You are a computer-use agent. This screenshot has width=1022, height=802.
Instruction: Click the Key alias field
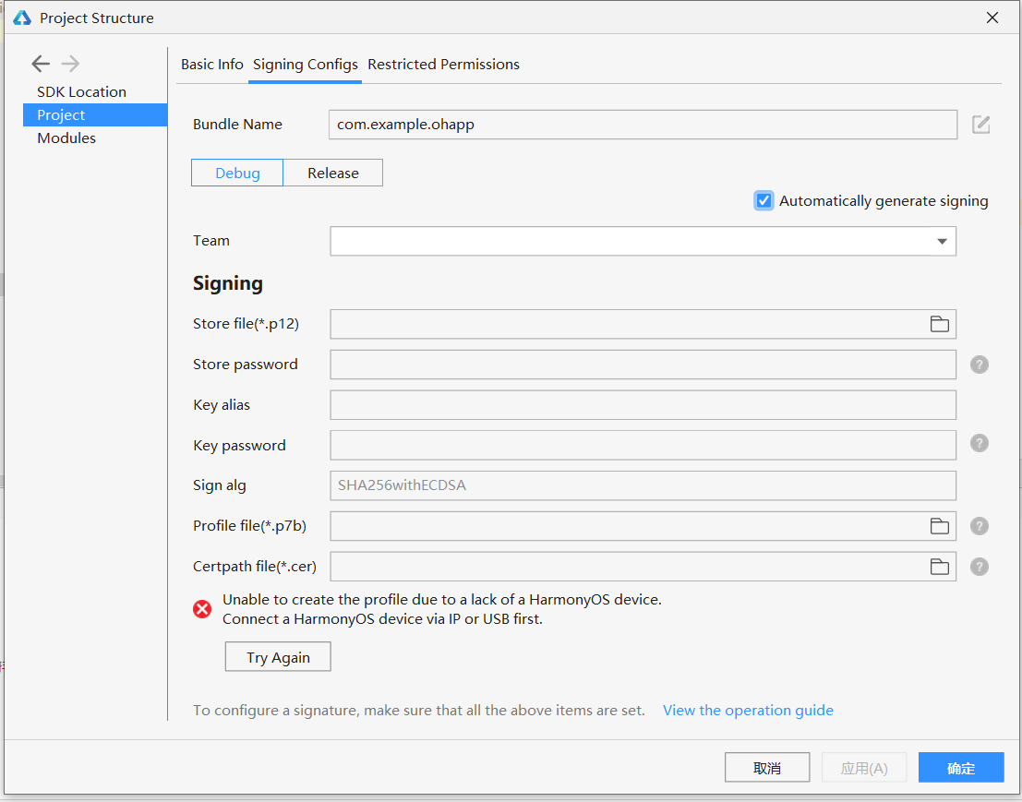pyautogui.click(x=643, y=404)
